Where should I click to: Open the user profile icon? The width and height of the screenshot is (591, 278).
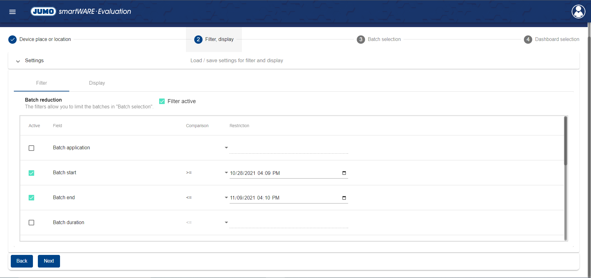[578, 12]
